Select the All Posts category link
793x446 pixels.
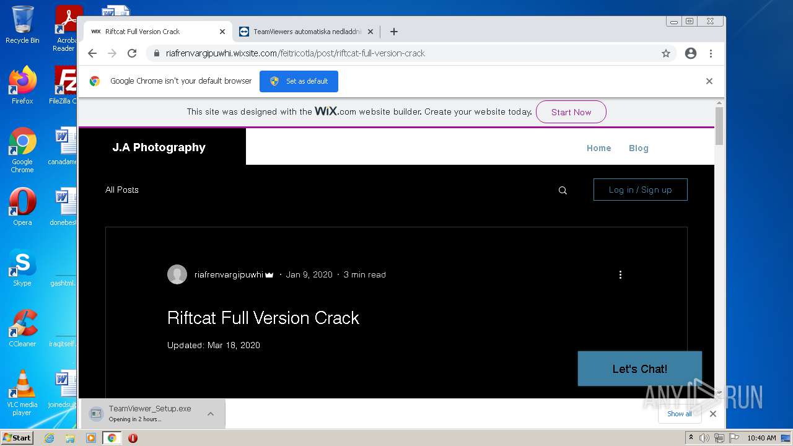pyautogui.click(x=122, y=190)
